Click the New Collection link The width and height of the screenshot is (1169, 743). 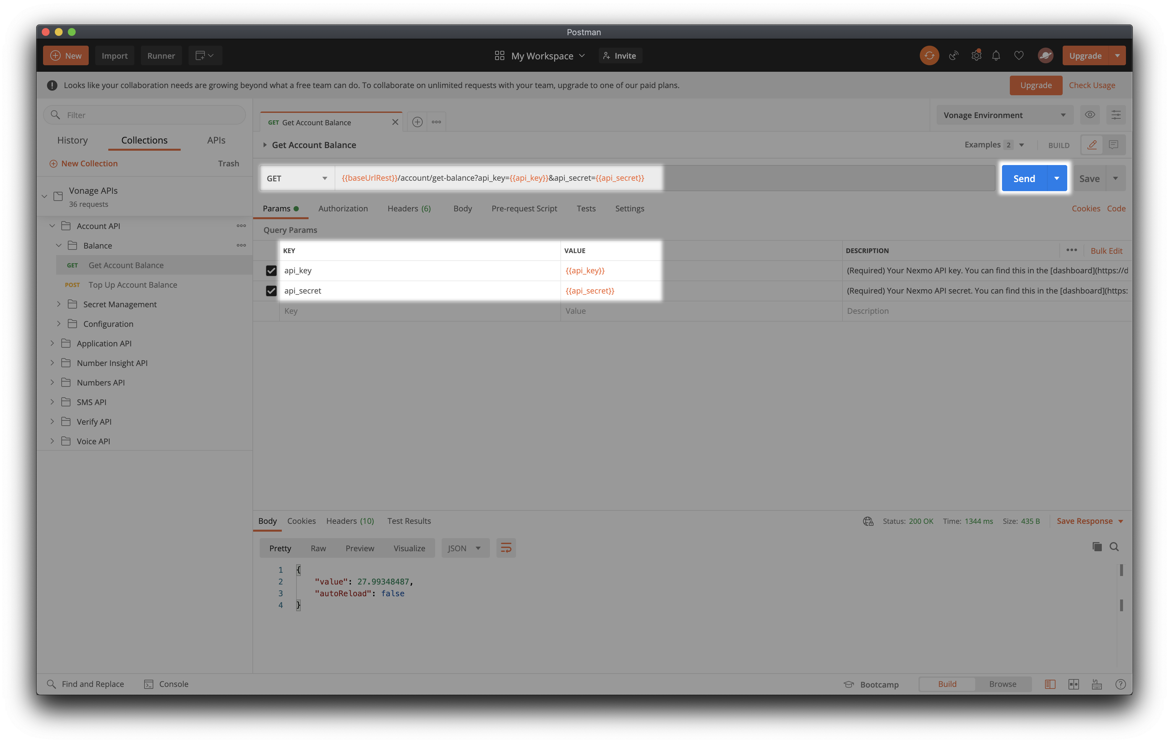[x=83, y=163]
